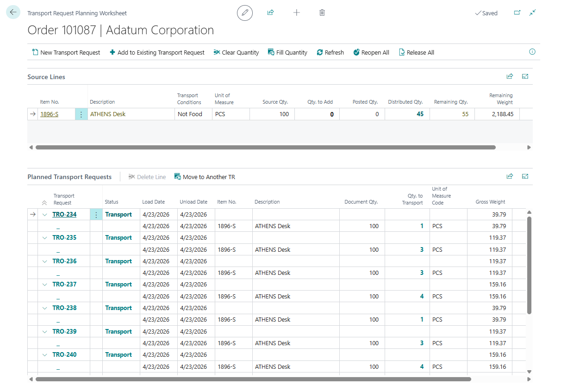The image size is (567, 391).
Task: Click the plus new record icon
Action: point(297,13)
